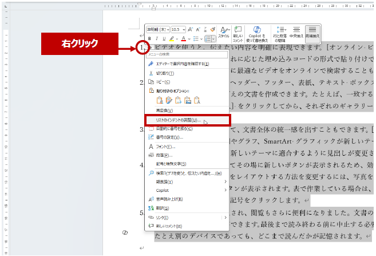The height and width of the screenshot is (256, 376).
Task: Toggle bold formatting in mini toolbar
Action: [149, 39]
